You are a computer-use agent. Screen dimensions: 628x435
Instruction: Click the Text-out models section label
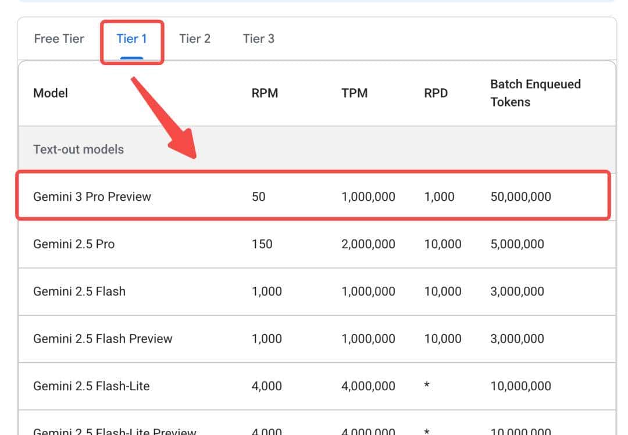78,149
